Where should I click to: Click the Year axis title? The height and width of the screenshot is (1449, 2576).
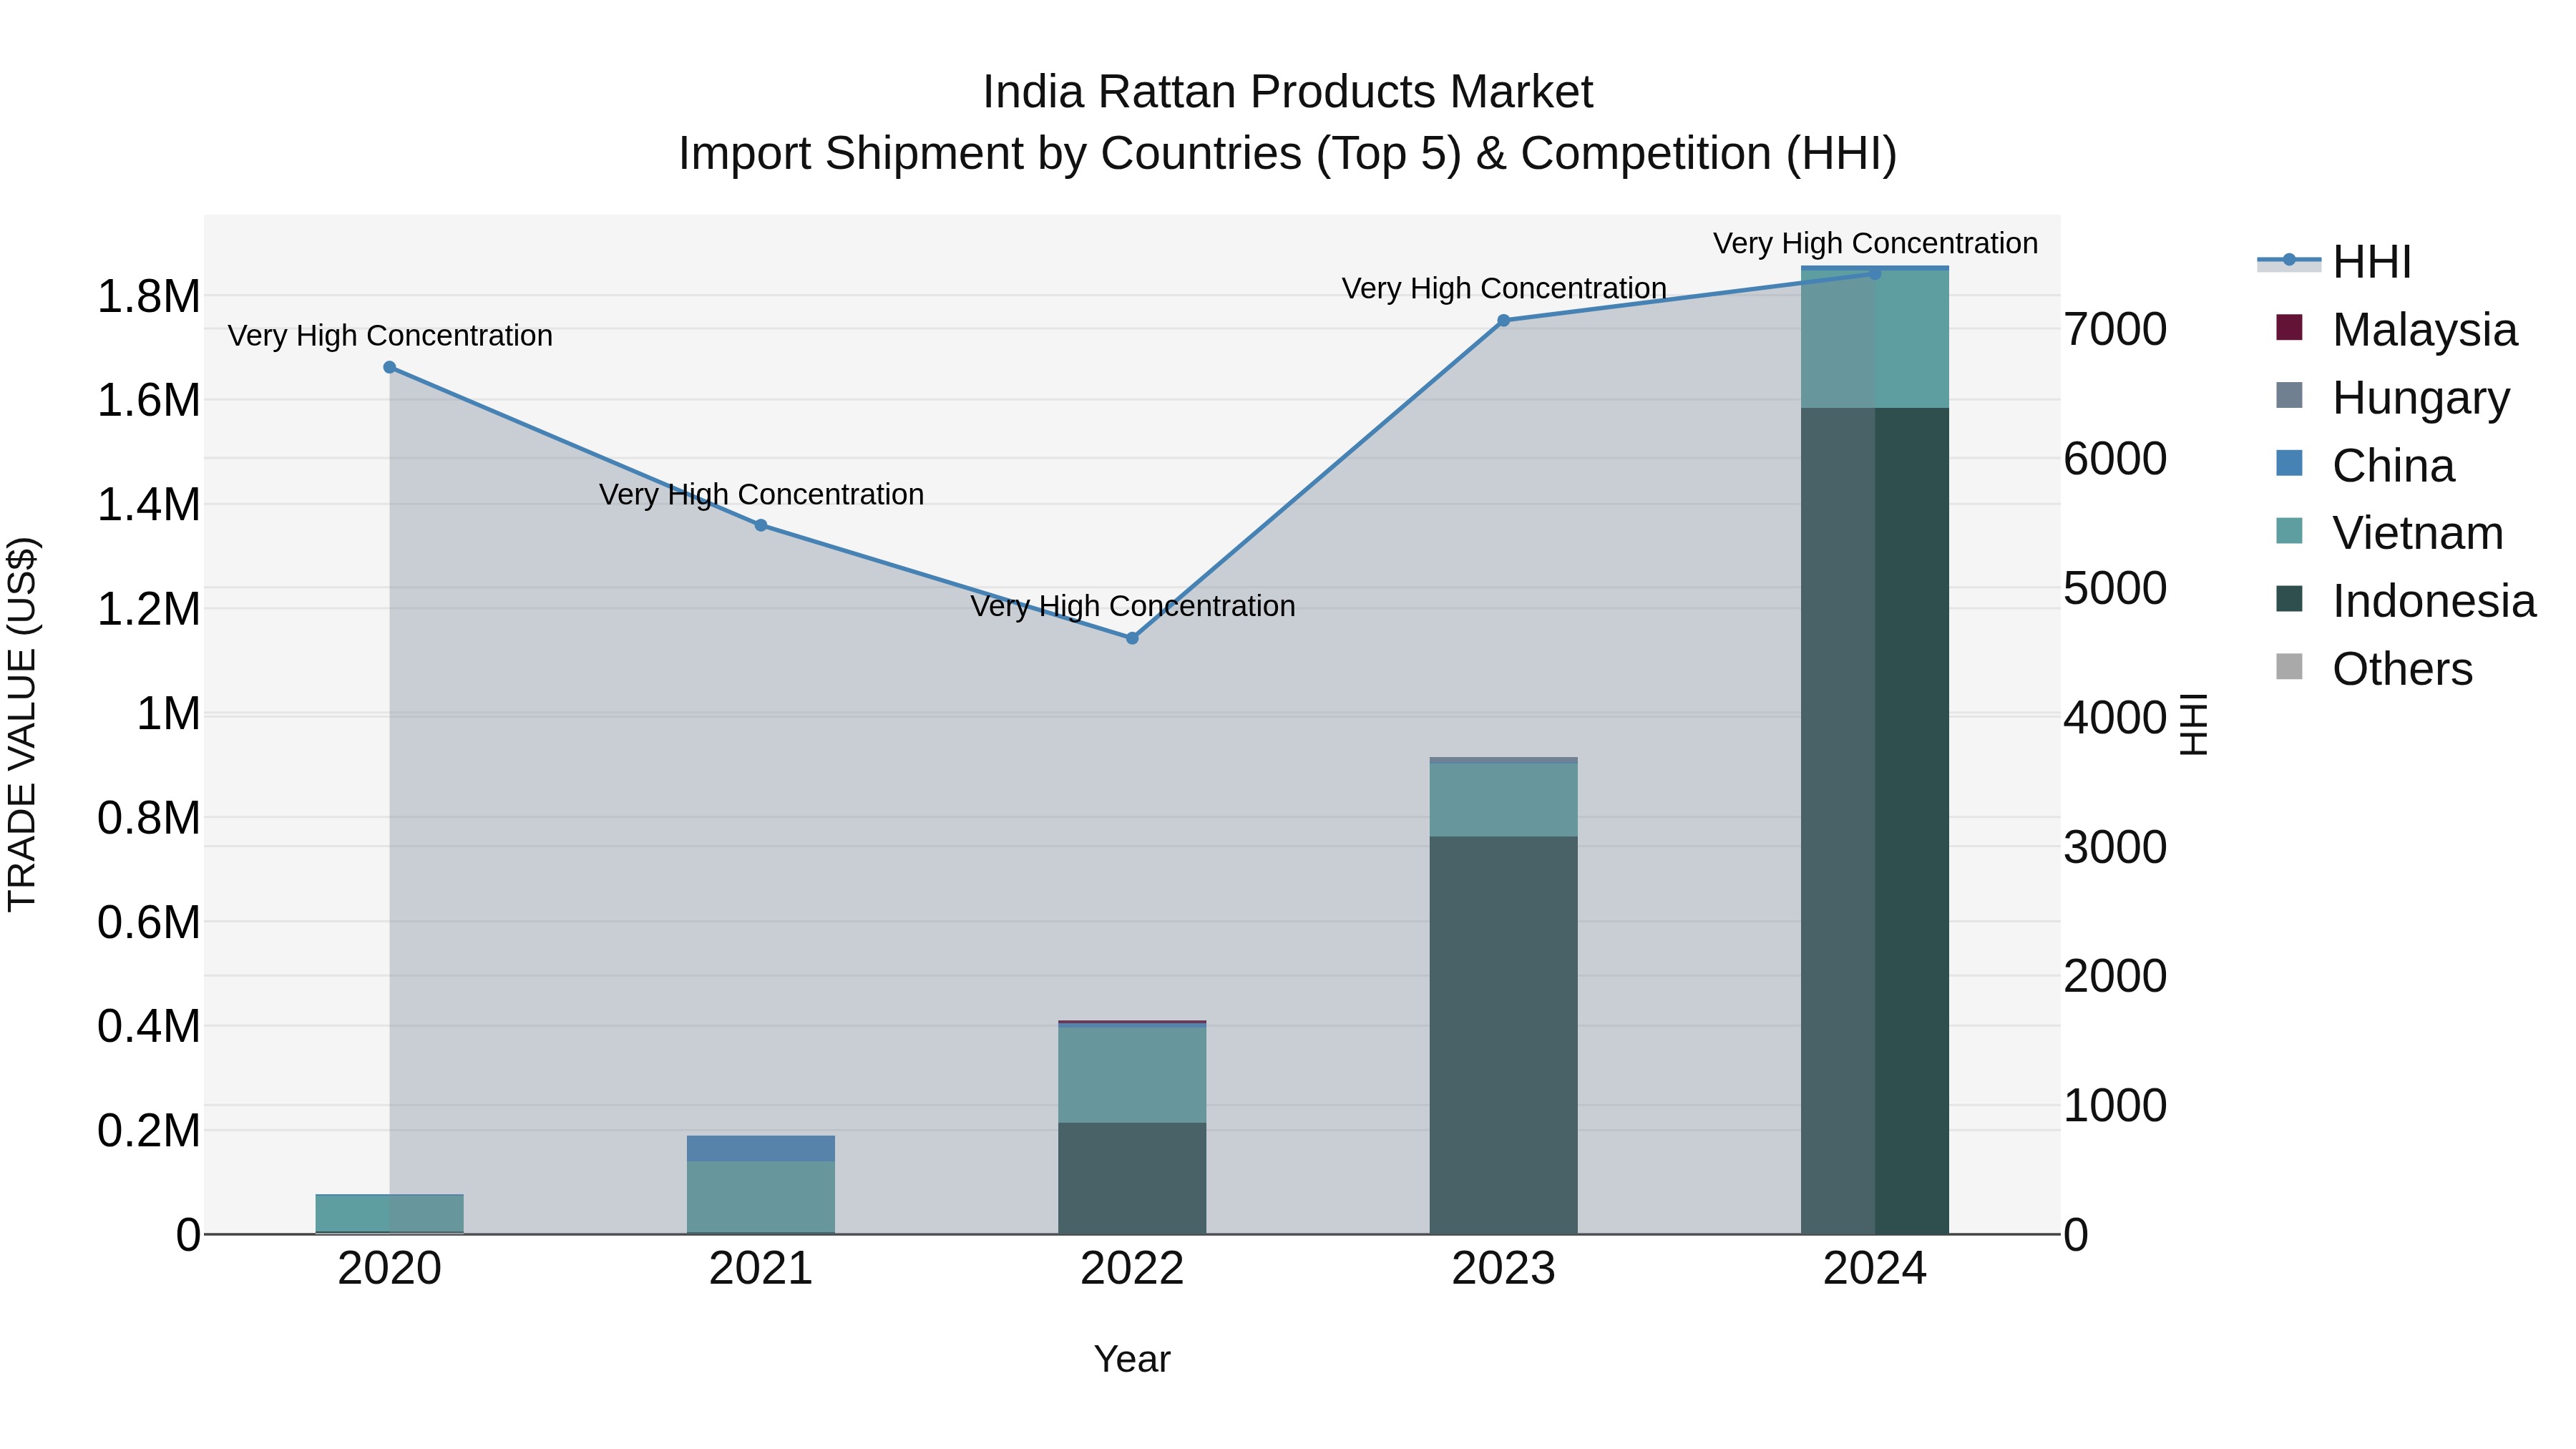(x=1132, y=1359)
